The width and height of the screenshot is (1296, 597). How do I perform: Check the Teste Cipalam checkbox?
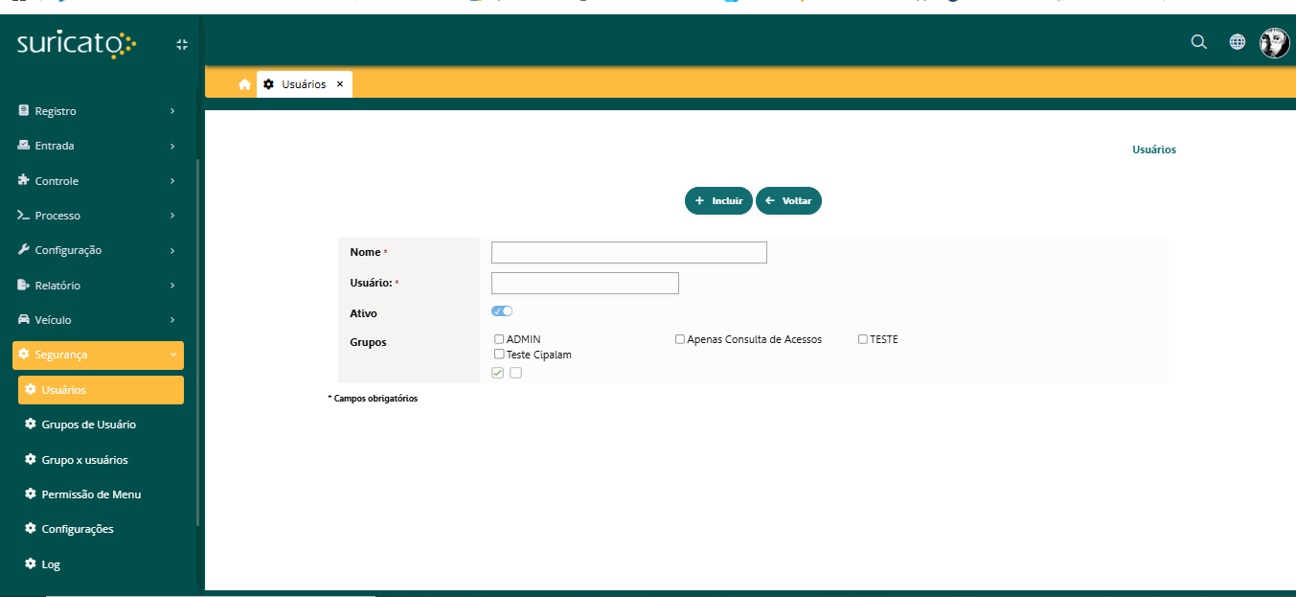[x=499, y=354]
